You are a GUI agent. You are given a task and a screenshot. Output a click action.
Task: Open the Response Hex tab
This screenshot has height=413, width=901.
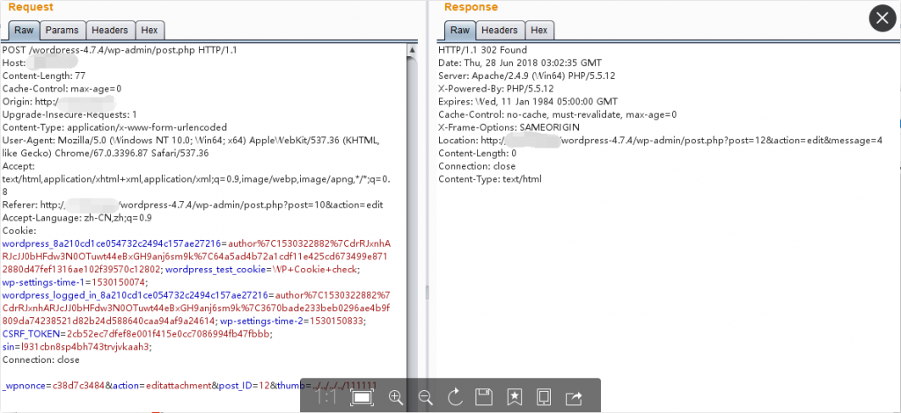pyautogui.click(x=539, y=30)
